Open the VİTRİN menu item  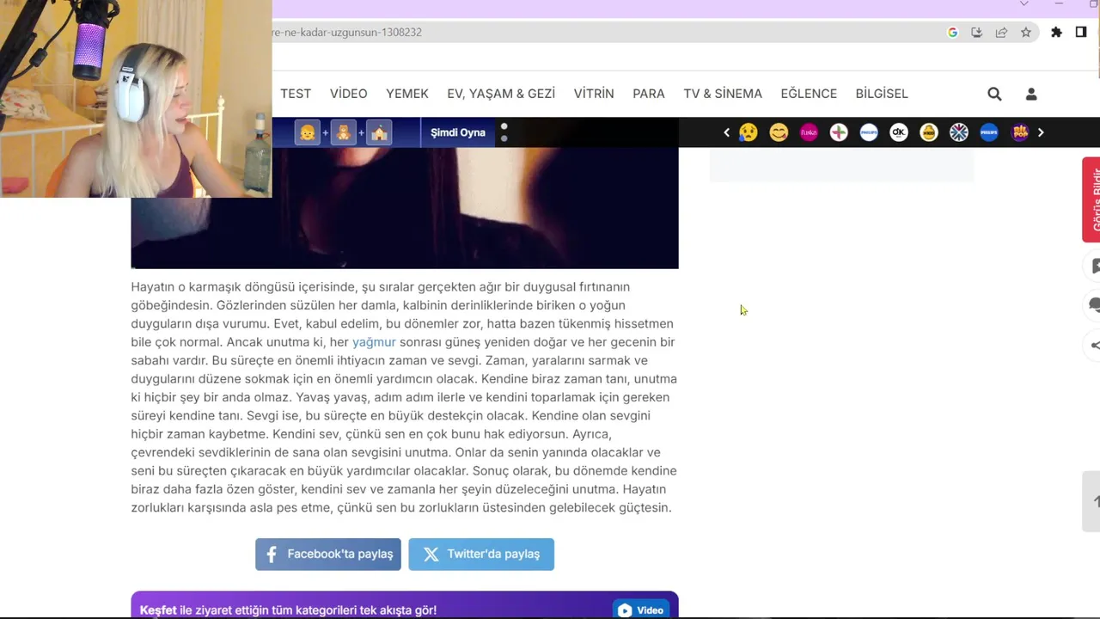(x=594, y=94)
